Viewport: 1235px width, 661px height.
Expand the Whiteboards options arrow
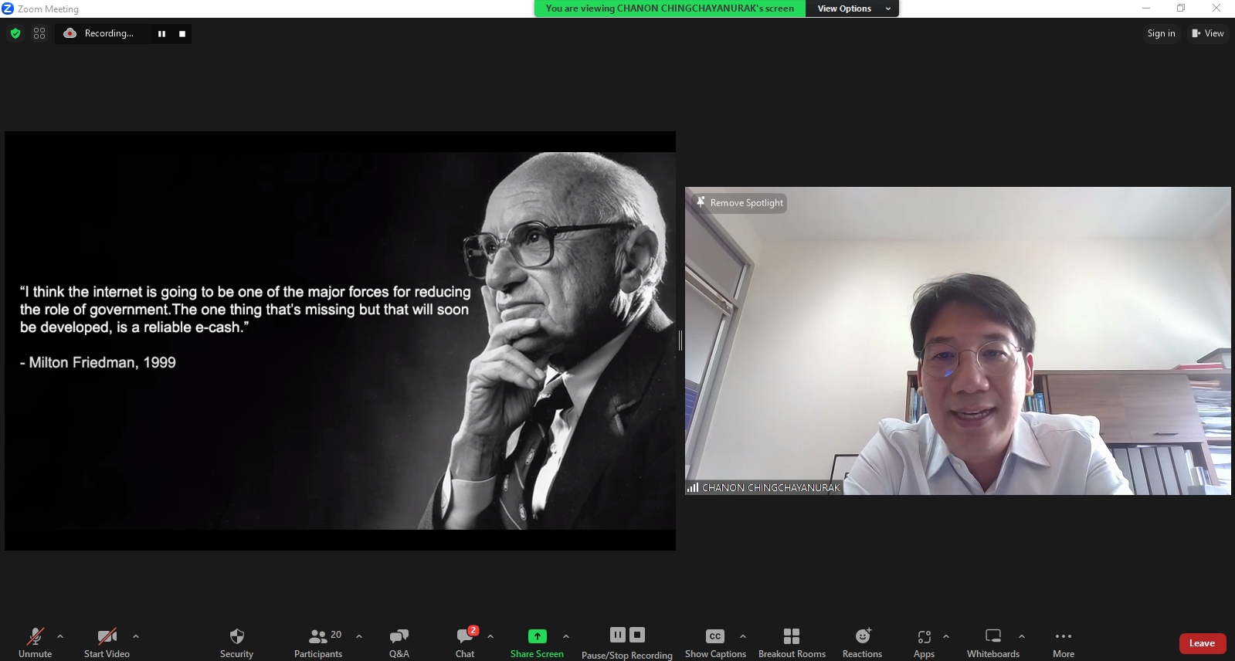pyautogui.click(x=1022, y=637)
